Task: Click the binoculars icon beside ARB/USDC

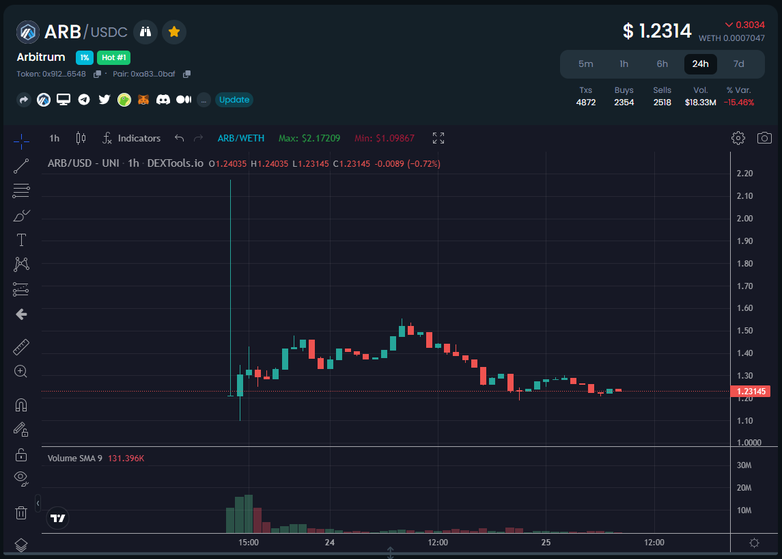Action: click(x=145, y=32)
